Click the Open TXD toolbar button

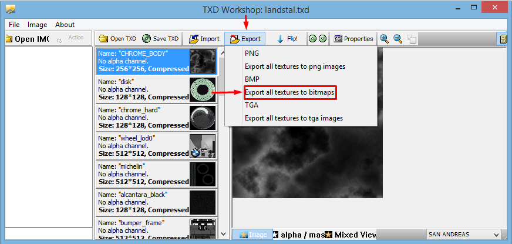117,39
